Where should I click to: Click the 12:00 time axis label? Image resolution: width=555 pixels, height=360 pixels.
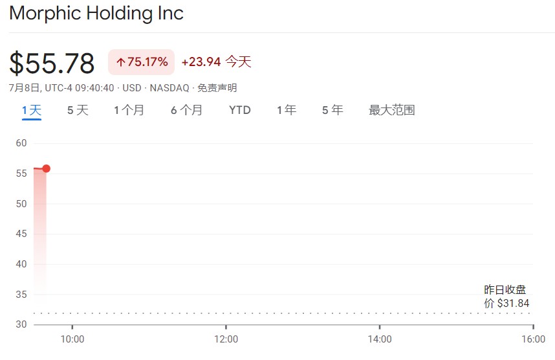pyautogui.click(x=225, y=339)
